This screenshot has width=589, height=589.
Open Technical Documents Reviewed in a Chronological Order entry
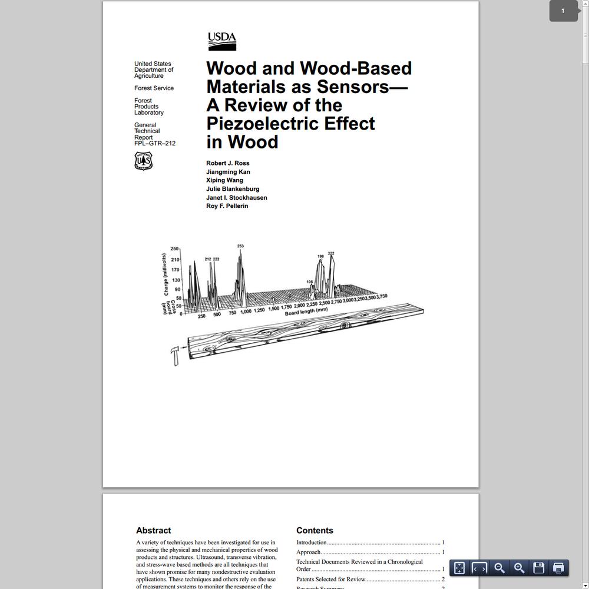[x=370, y=565]
